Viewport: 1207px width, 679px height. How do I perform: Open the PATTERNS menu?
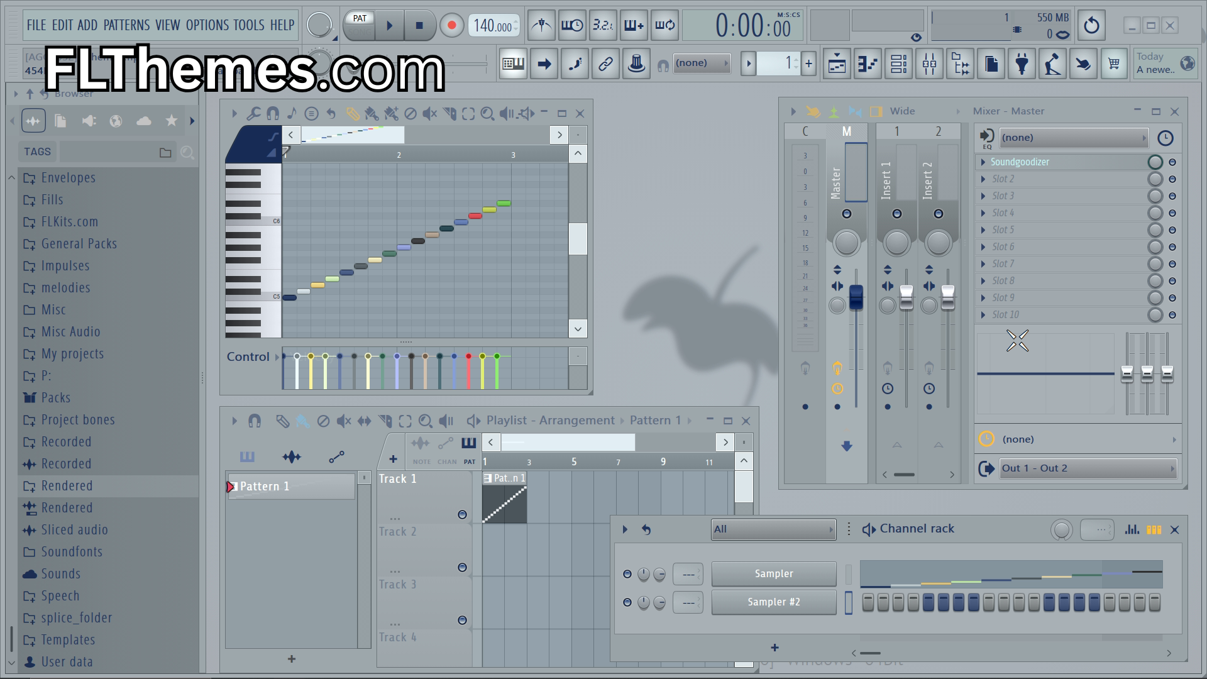coord(127,25)
